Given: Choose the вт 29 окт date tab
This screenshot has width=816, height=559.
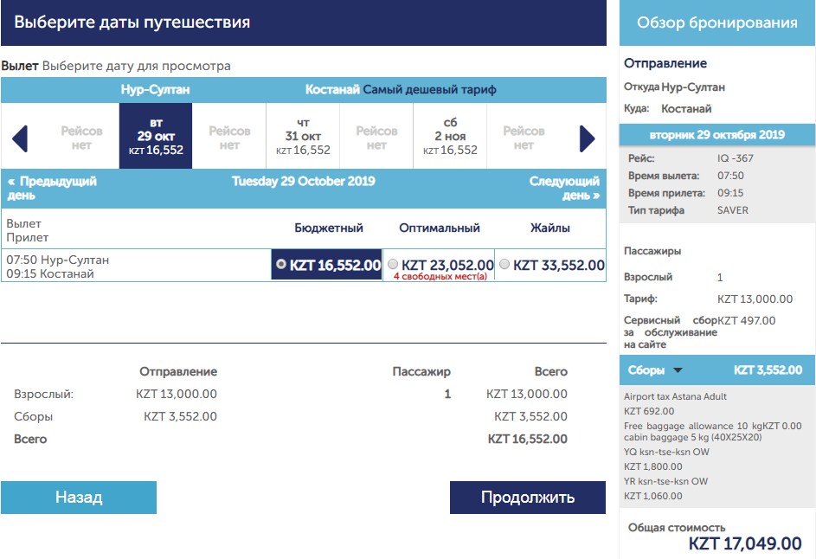Looking at the screenshot, I should [x=156, y=137].
